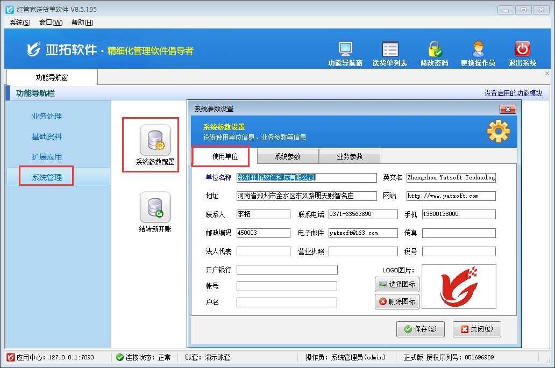Click the empty 帐号 input field
Image resolution: width=555 pixels, height=368 pixels.
(287, 286)
